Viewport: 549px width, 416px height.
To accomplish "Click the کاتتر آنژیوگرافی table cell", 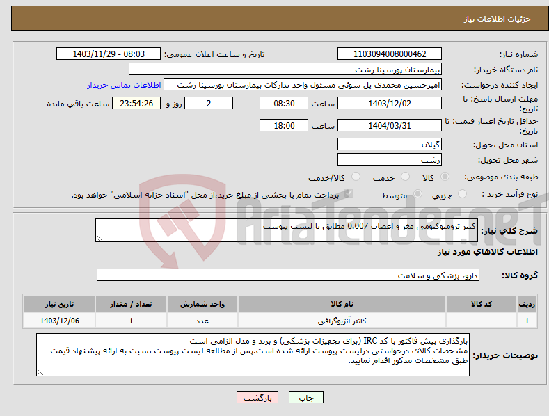I will tap(342, 321).
